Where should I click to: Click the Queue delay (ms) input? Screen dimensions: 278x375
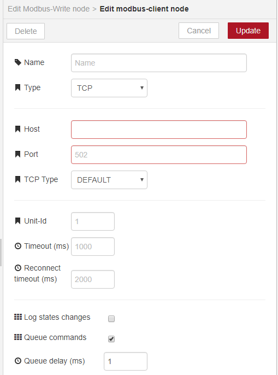tap(126, 361)
